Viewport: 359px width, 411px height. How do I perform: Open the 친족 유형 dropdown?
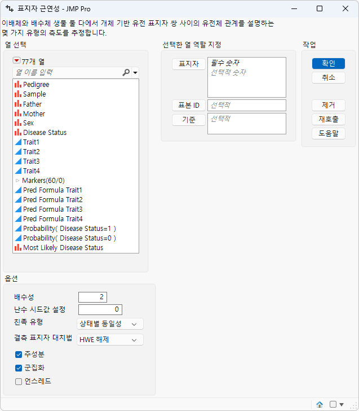click(110, 324)
